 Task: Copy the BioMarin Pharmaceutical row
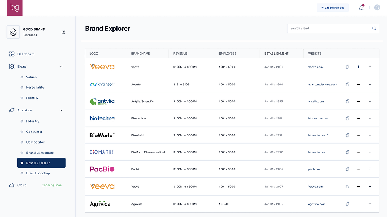[347, 152]
